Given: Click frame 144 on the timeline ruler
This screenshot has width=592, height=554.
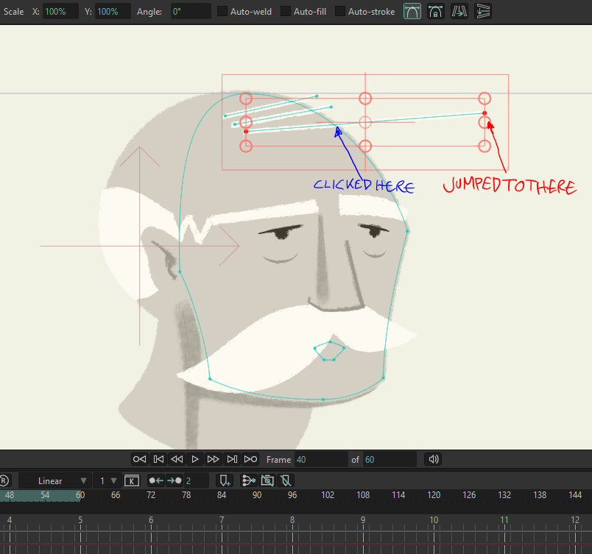Looking at the screenshot, I should pyautogui.click(x=575, y=495).
